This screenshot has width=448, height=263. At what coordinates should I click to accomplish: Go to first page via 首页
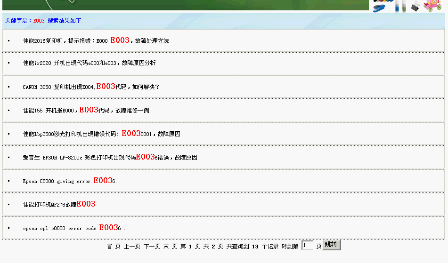pyautogui.click(x=114, y=247)
